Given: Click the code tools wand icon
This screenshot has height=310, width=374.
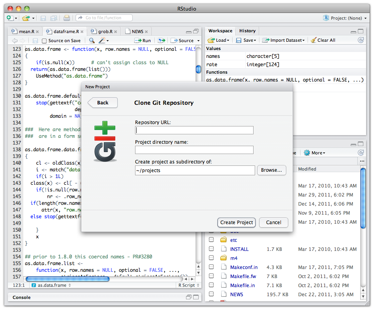Looking at the screenshot, I should click(x=101, y=41).
